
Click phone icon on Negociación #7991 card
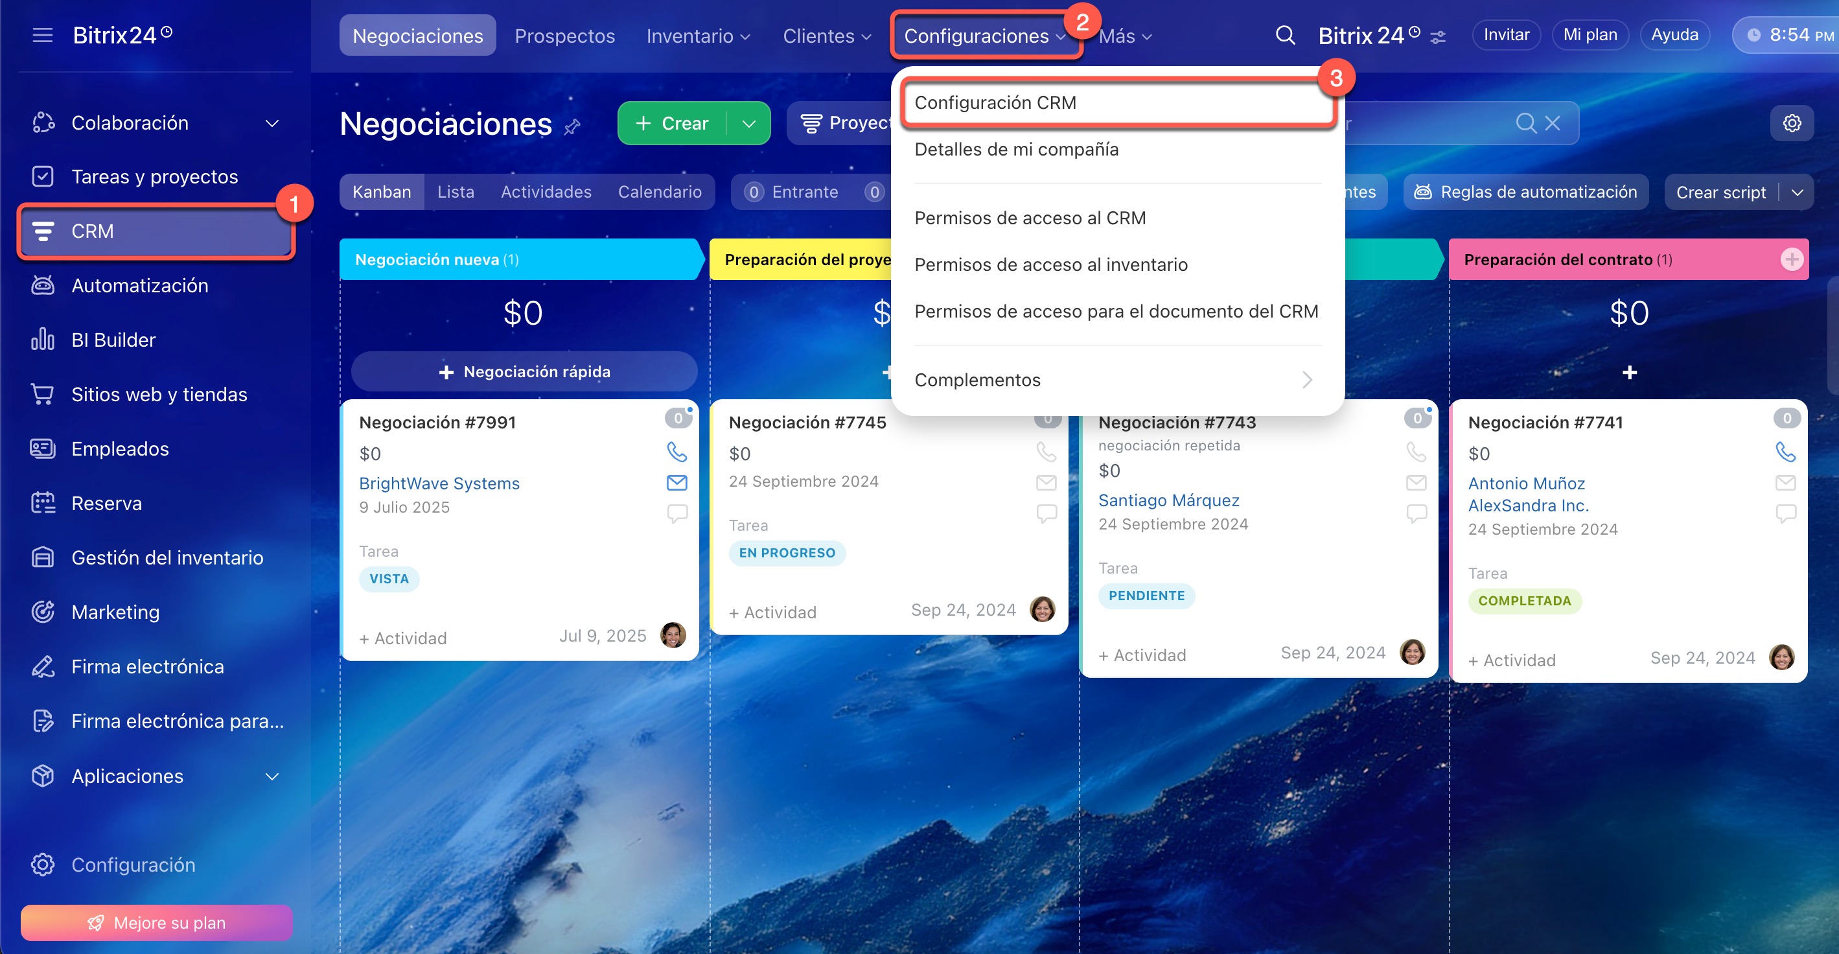pos(677,451)
